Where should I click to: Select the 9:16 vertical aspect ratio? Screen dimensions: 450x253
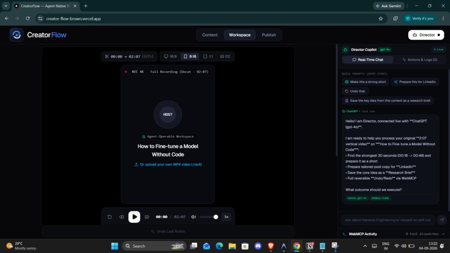[x=190, y=56]
